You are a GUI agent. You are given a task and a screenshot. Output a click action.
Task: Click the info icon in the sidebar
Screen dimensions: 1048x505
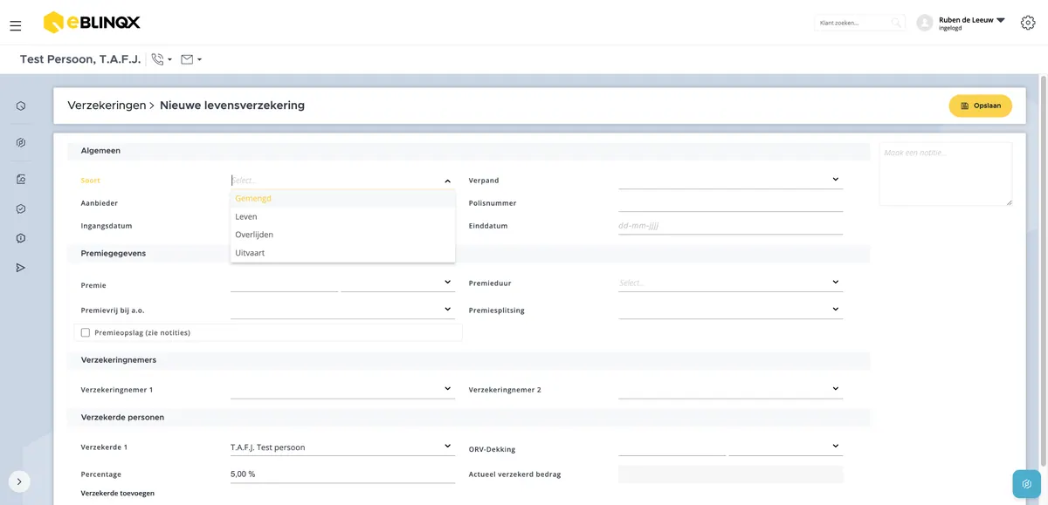tap(21, 238)
